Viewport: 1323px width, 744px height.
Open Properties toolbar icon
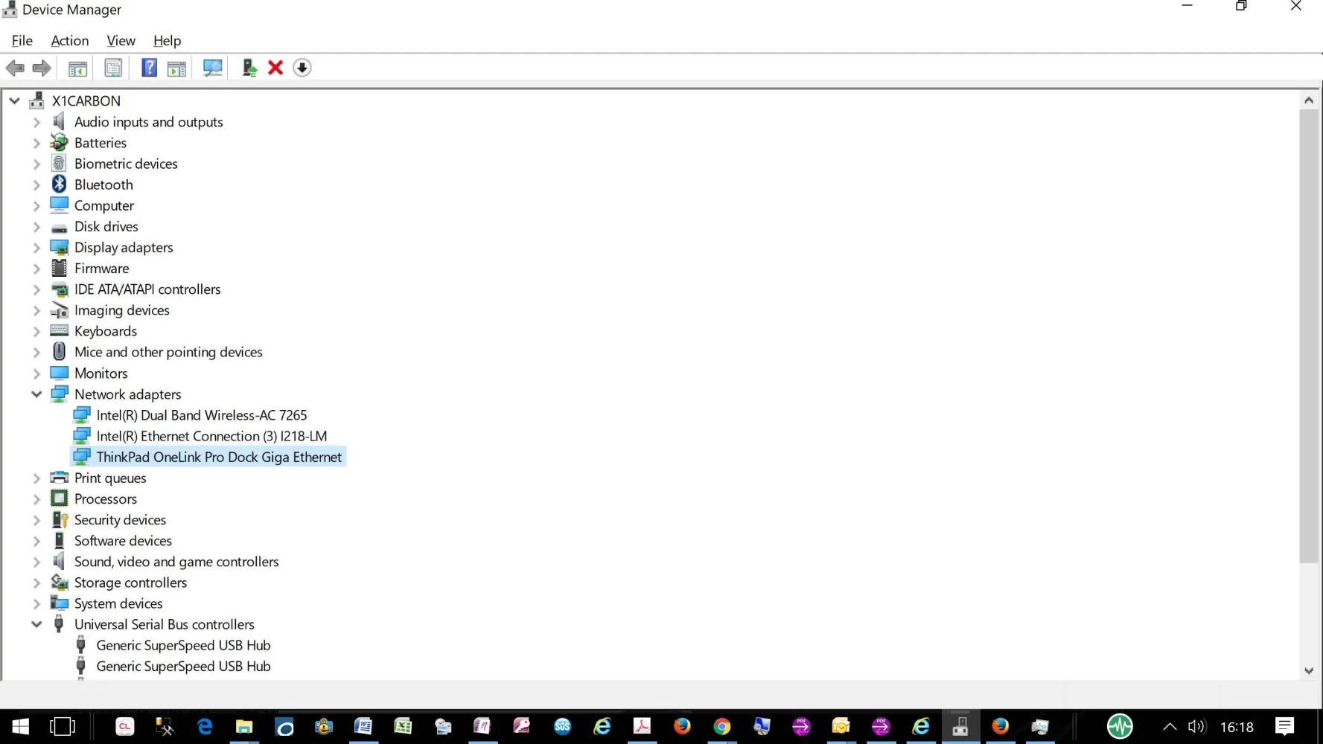tap(113, 68)
